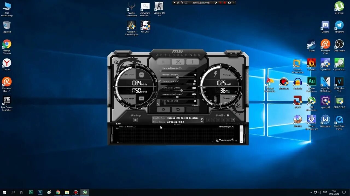Viewport: 350px width, 196px height.
Task: Select profile slot 3
Action: tap(218, 120)
